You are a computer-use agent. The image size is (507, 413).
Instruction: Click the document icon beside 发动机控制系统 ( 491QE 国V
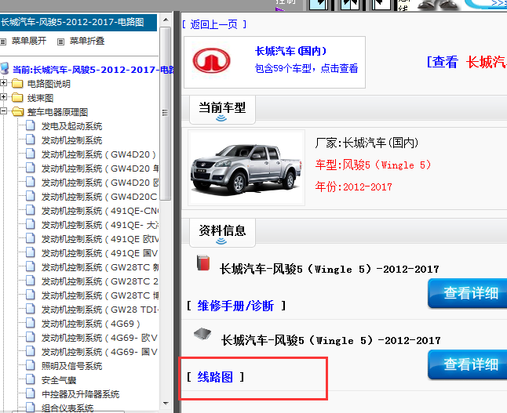click(x=31, y=252)
